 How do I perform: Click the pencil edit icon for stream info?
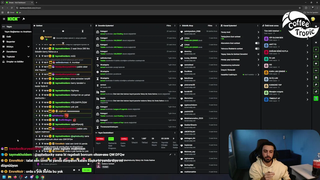170,154
